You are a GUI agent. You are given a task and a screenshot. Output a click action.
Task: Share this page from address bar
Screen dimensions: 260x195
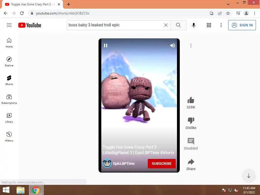[x=220, y=13]
